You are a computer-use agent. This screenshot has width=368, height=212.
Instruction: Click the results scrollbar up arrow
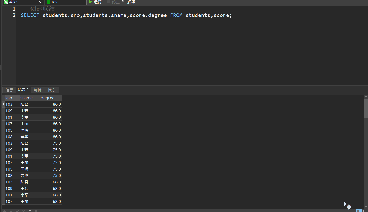(x=366, y=97)
